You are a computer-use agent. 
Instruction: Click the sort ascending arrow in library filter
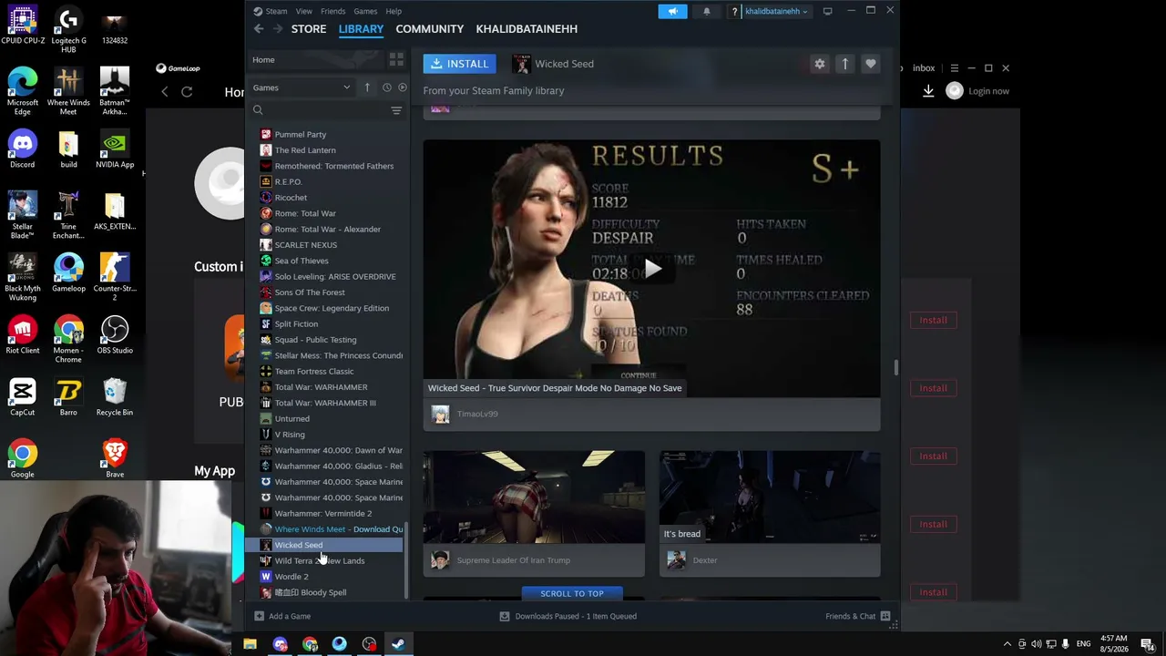tap(367, 87)
